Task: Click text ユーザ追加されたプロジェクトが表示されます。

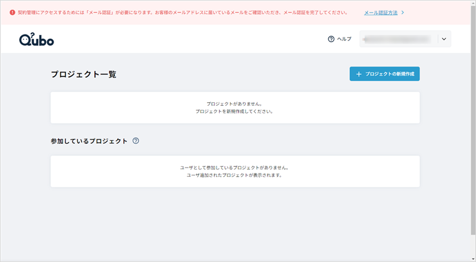Action: pyautogui.click(x=234, y=175)
